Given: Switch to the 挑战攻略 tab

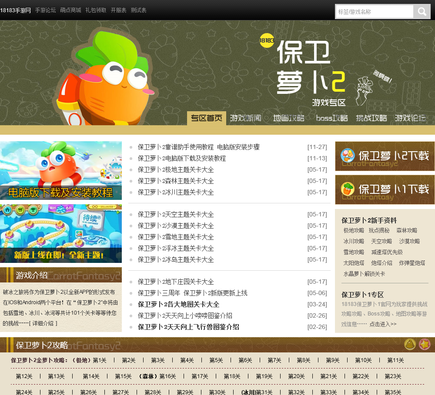Looking at the screenshot, I should point(371,118).
